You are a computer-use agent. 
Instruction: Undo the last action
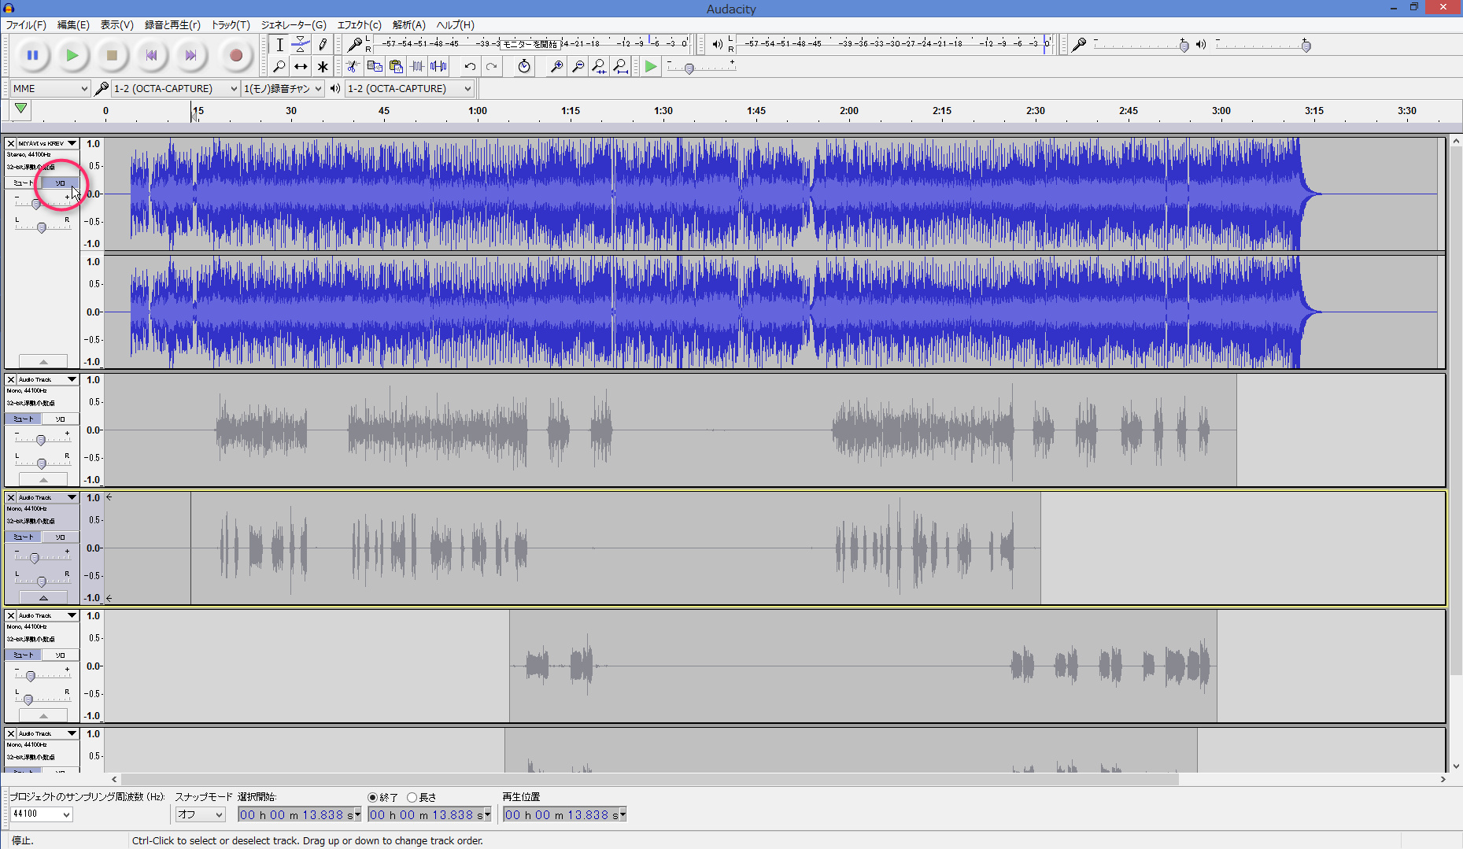[470, 67]
